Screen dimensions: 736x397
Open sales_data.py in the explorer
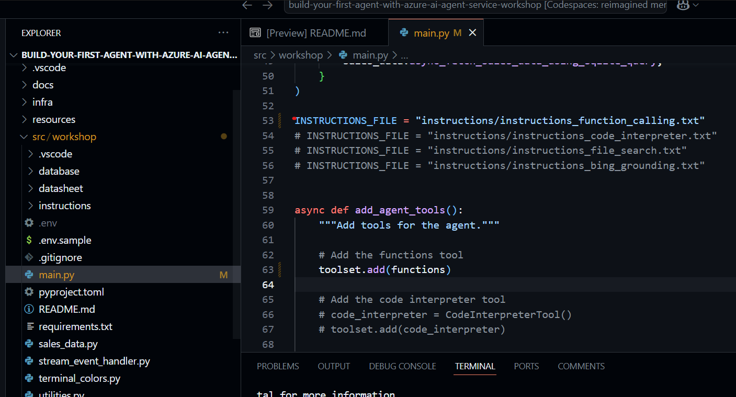point(68,344)
